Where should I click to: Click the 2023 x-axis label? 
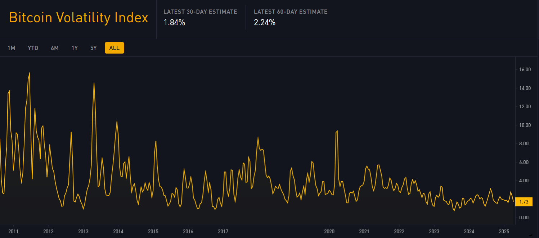pyautogui.click(x=434, y=231)
